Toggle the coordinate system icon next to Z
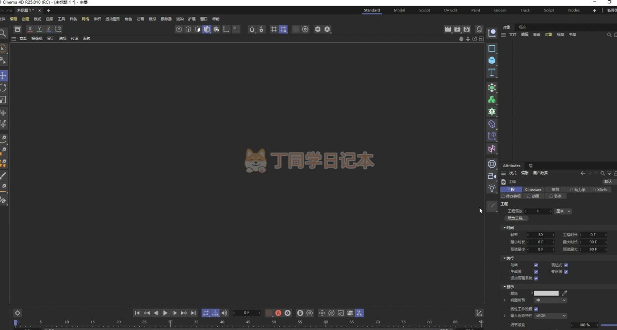Image resolution: width=617 pixels, height=330 pixels. click(x=58, y=29)
